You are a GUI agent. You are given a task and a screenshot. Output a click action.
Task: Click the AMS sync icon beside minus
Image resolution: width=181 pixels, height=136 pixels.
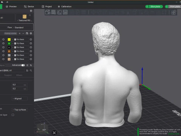(27, 33)
